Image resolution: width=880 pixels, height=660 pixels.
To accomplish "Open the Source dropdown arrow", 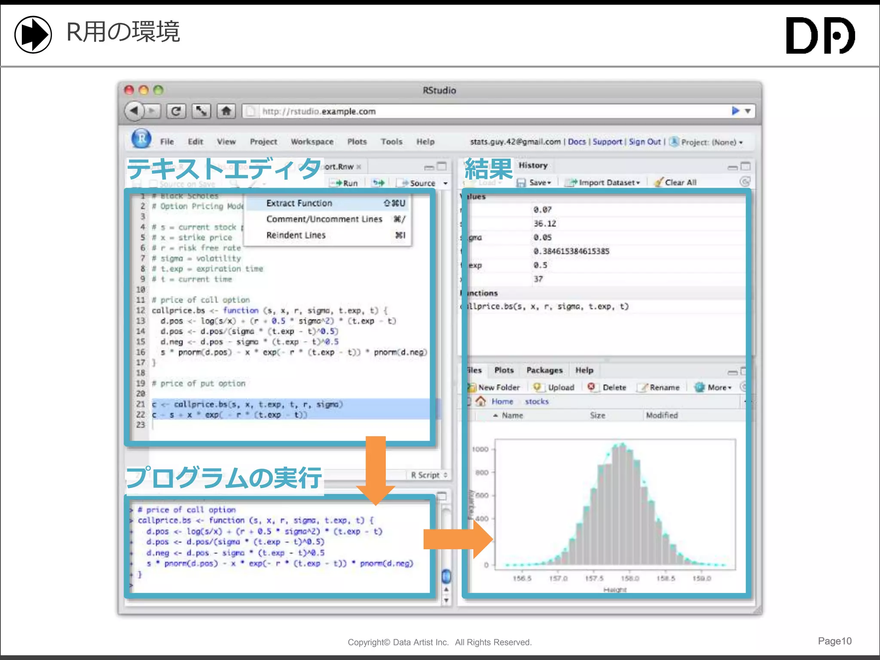I will [446, 183].
